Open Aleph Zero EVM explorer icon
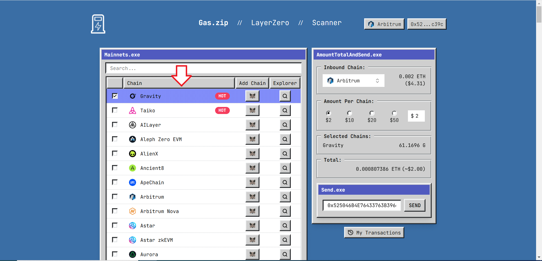This screenshot has height=261, width=542. pos(285,139)
